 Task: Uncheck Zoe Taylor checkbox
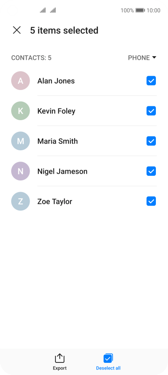(x=151, y=201)
